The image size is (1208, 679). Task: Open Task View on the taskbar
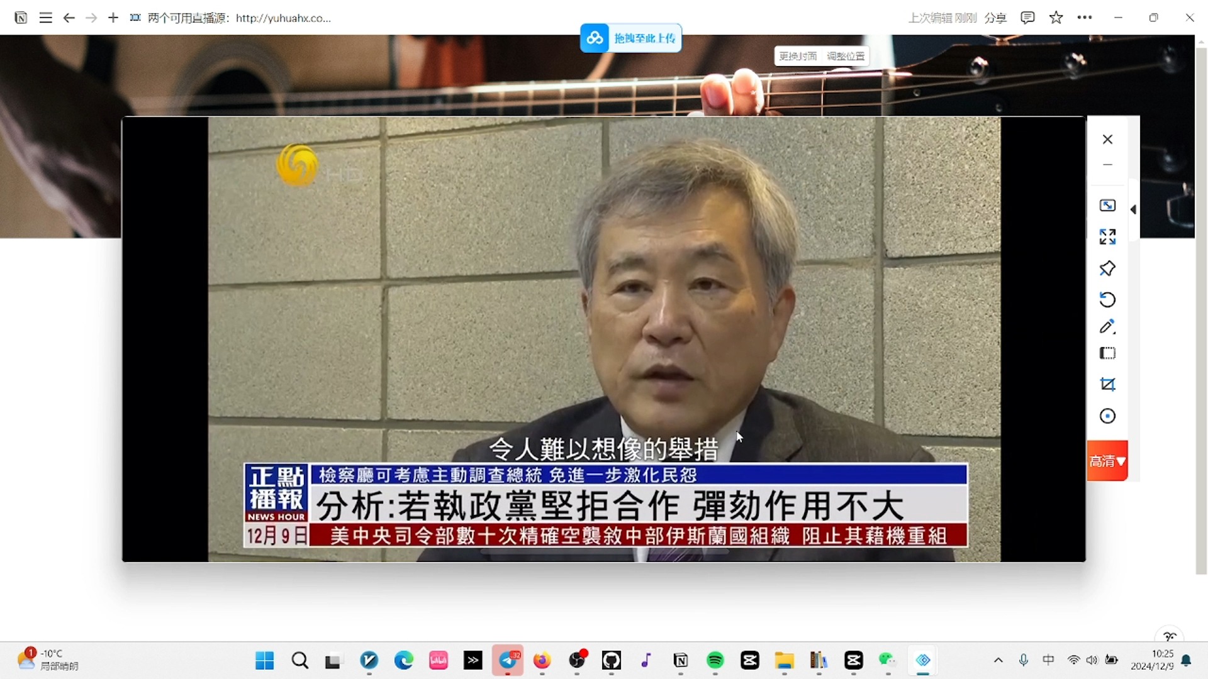pos(333,660)
